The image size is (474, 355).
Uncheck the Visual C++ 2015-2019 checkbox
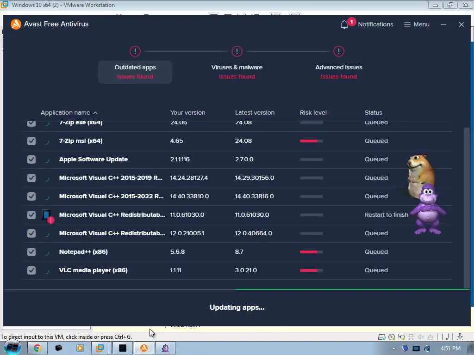(x=31, y=178)
